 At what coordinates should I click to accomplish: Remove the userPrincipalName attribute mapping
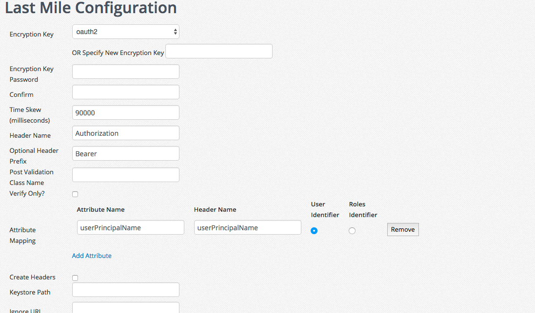[403, 230]
